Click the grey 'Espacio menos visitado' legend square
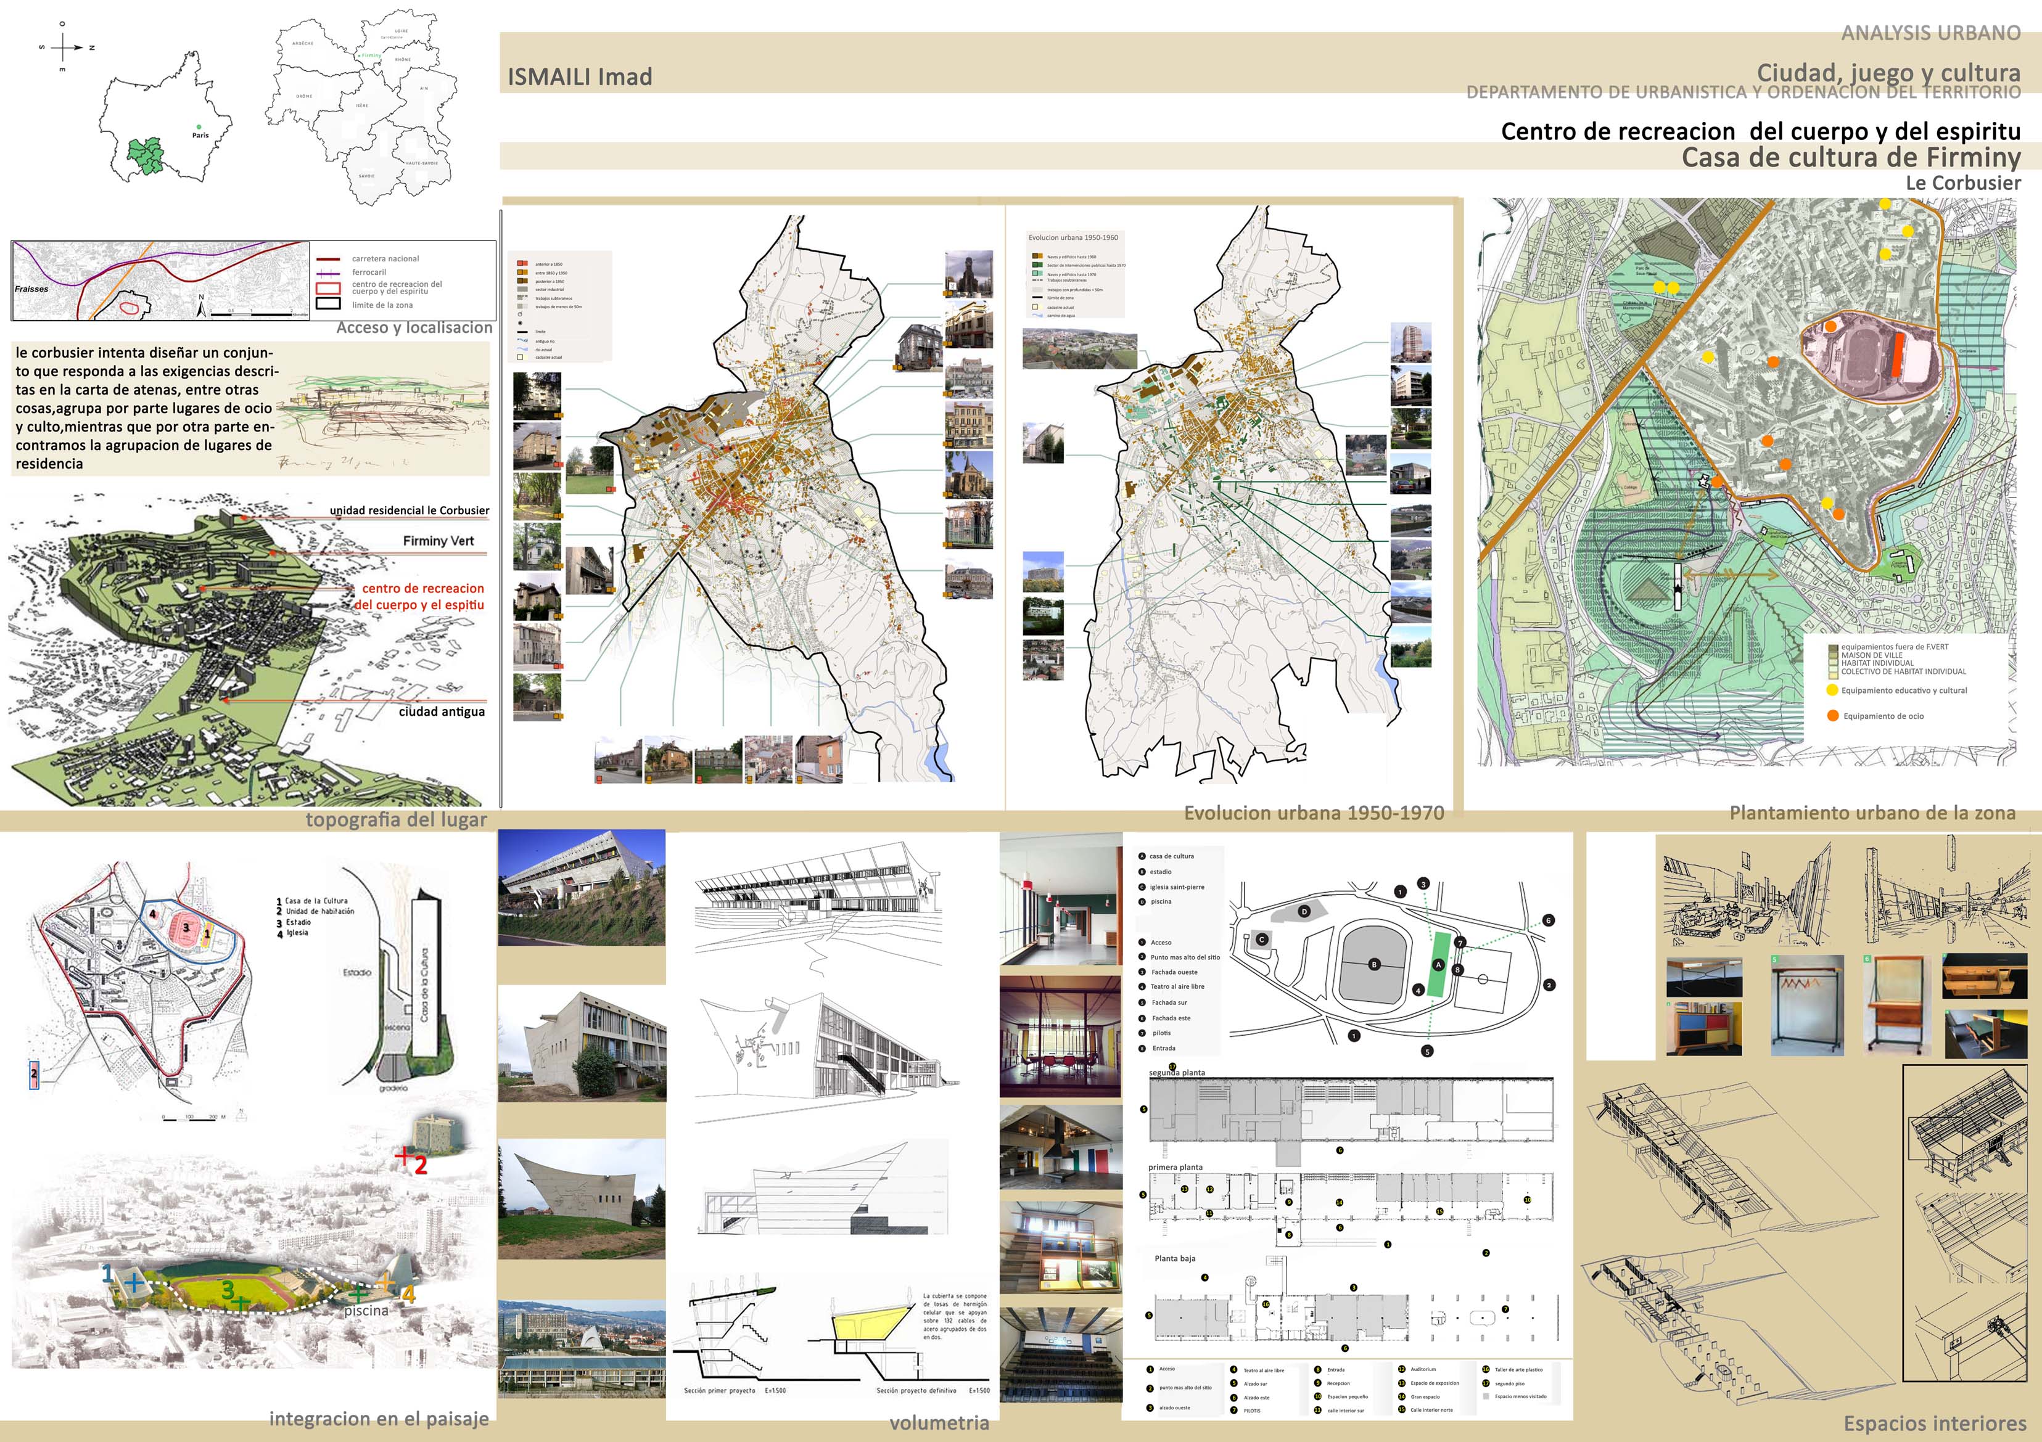The image size is (2042, 1442). [1486, 1396]
